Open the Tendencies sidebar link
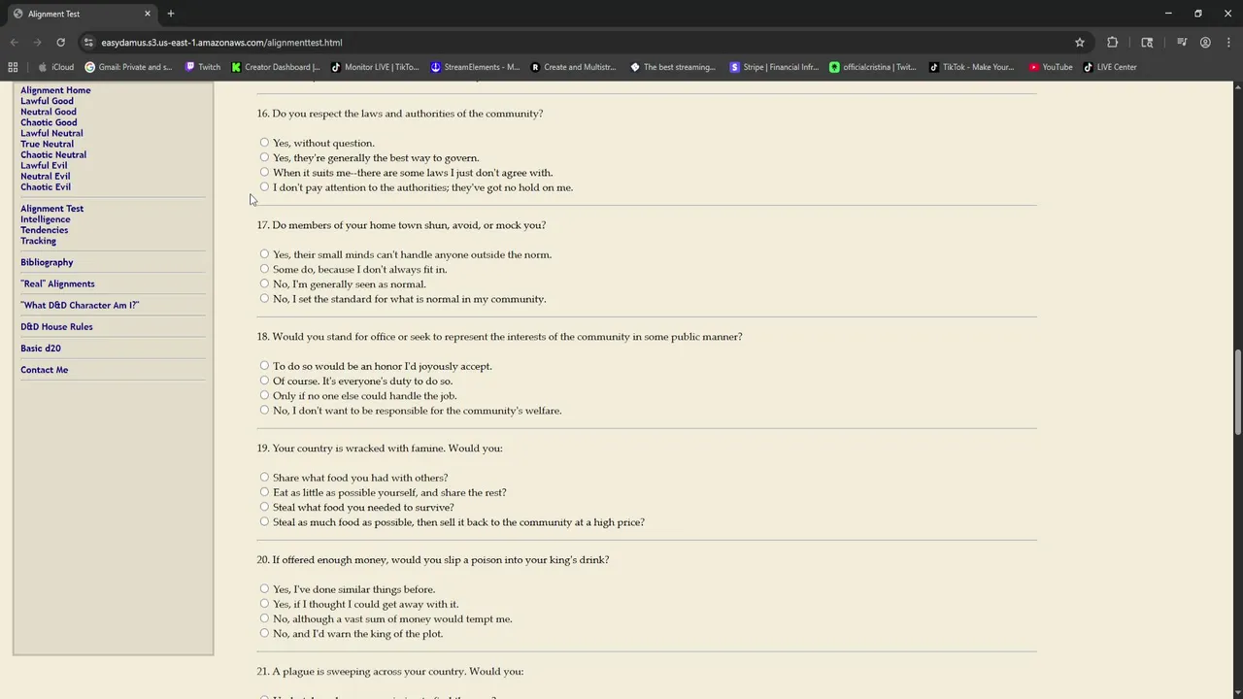Screen dimensions: 1243x699 point(44,230)
